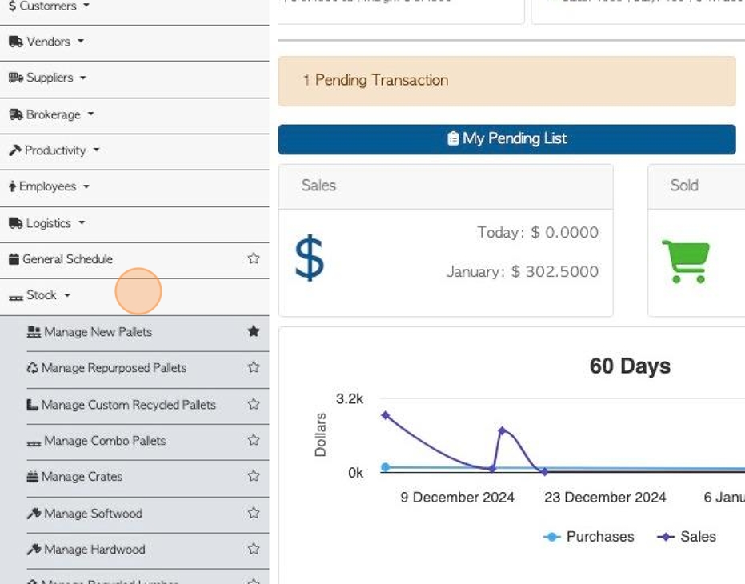Image resolution: width=745 pixels, height=584 pixels.
Task: Open the Manage Repurposed Pallets page
Action: 114,368
